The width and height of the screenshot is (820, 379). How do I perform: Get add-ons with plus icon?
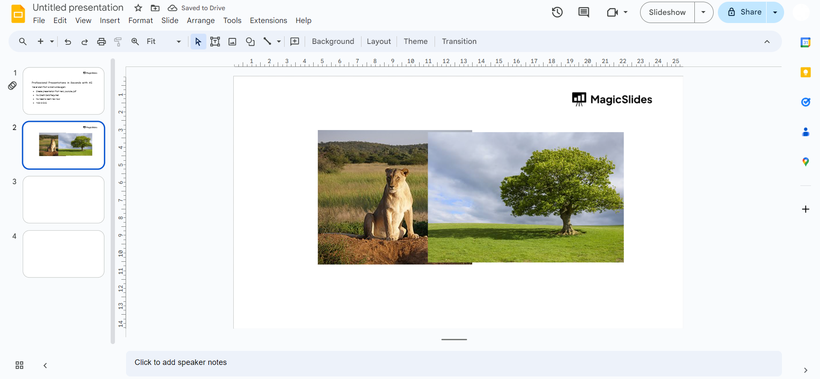[805, 209]
